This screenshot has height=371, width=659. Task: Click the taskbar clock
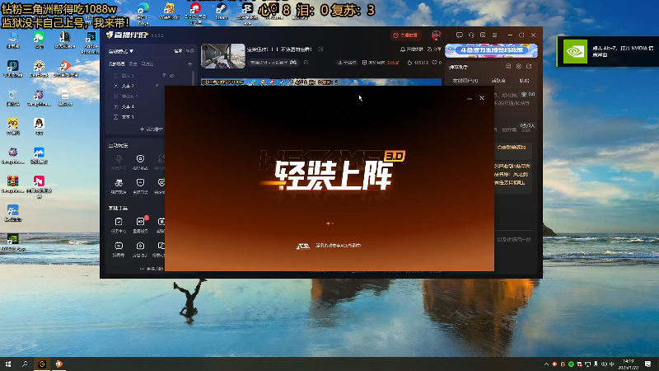629,364
